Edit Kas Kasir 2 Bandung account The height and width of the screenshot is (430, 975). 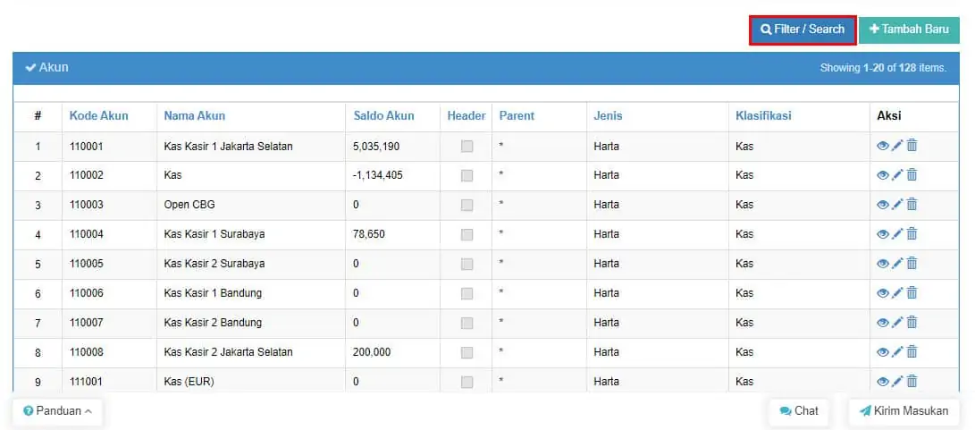tap(896, 323)
